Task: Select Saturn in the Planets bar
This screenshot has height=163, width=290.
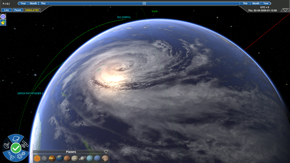Action: tap(82, 158)
